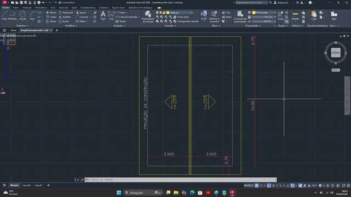Toggle layer on/off lightbulb in Camadas

click(157, 13)
